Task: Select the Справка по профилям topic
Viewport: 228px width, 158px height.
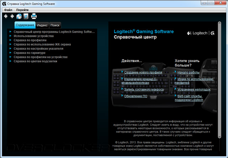Action: point(30,40)
